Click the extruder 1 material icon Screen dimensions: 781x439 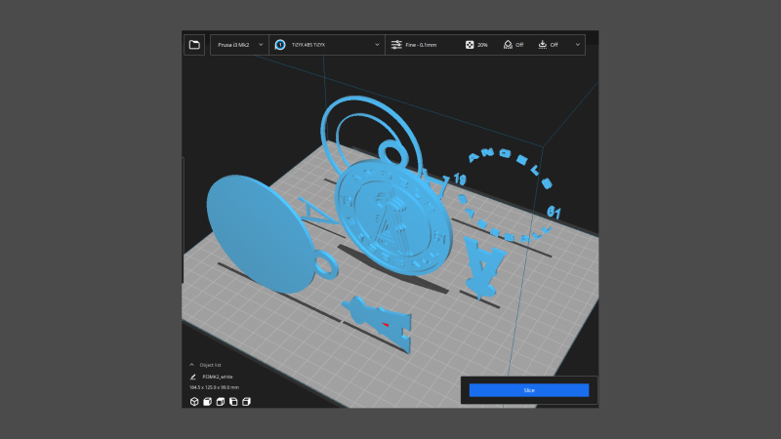pos(280,45)
